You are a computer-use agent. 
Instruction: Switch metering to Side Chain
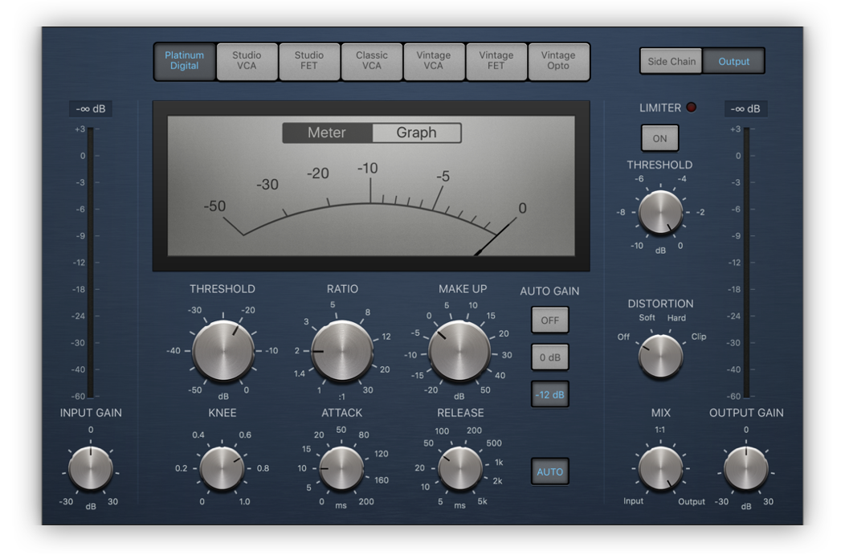pyautogui.click(x=670, y=61)
